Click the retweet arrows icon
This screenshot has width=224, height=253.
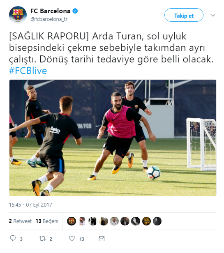42,239
